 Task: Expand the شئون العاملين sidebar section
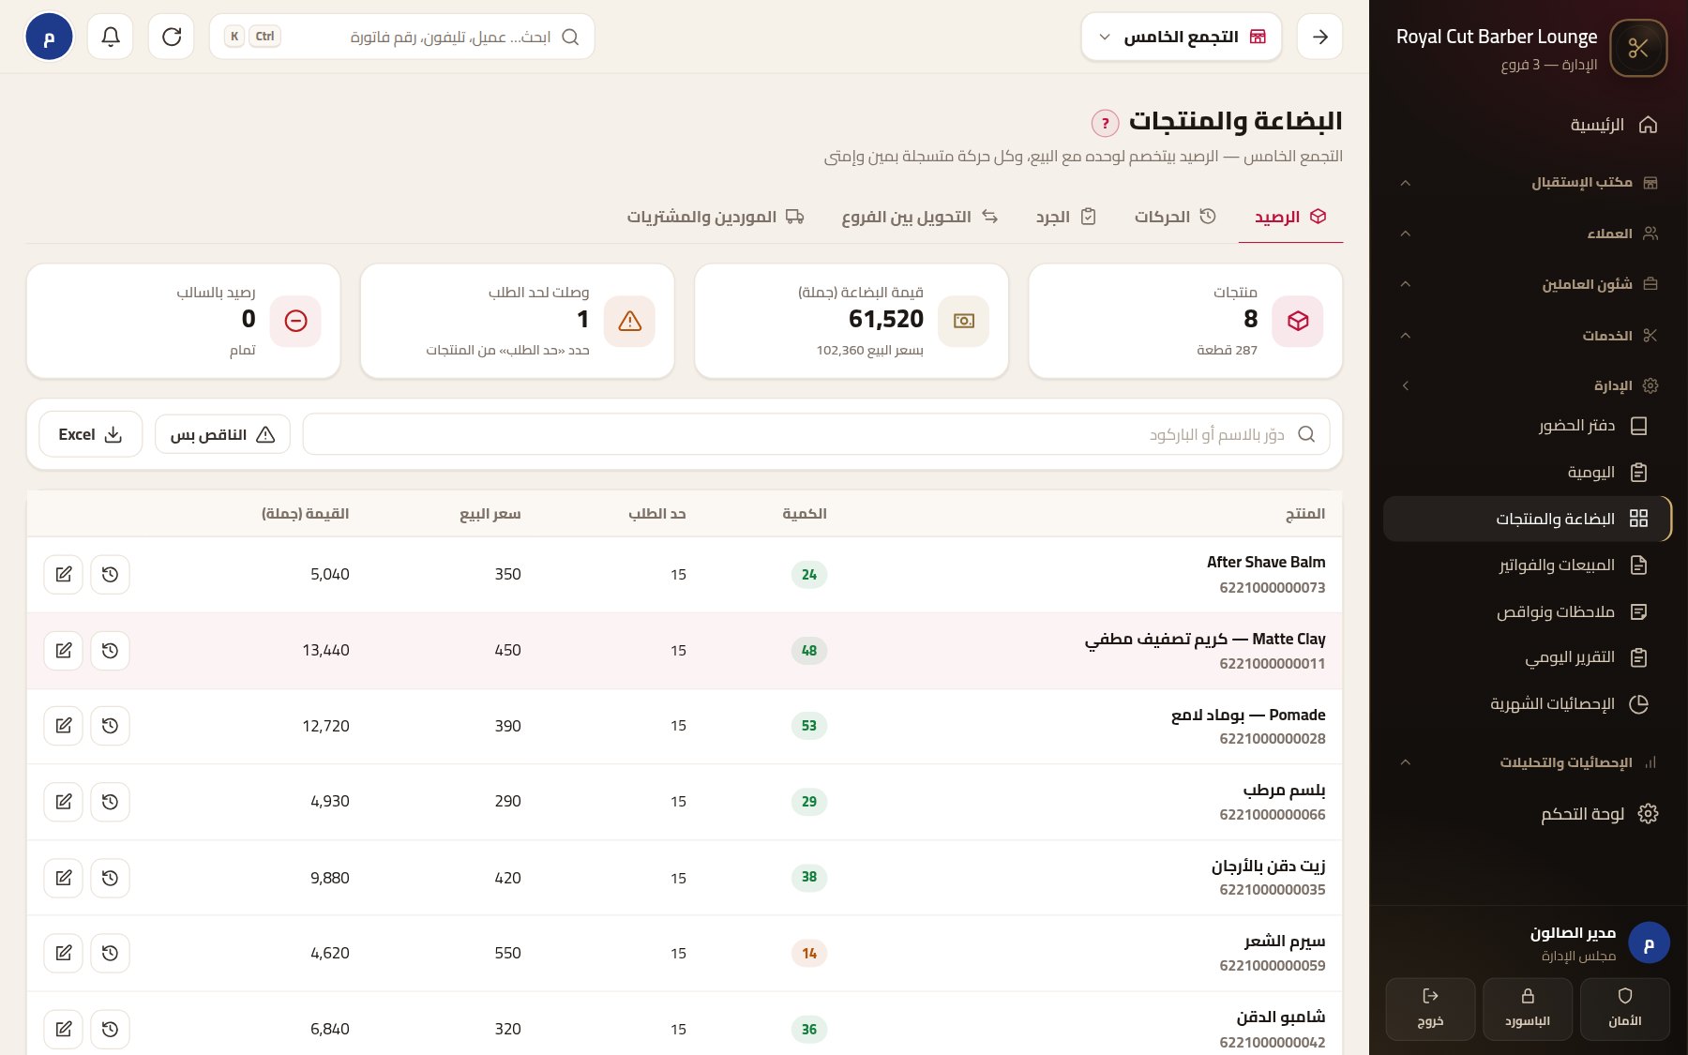tap(1528, 283)
